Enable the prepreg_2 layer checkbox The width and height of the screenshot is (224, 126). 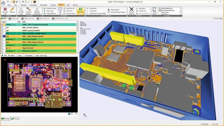pos(2,45)
